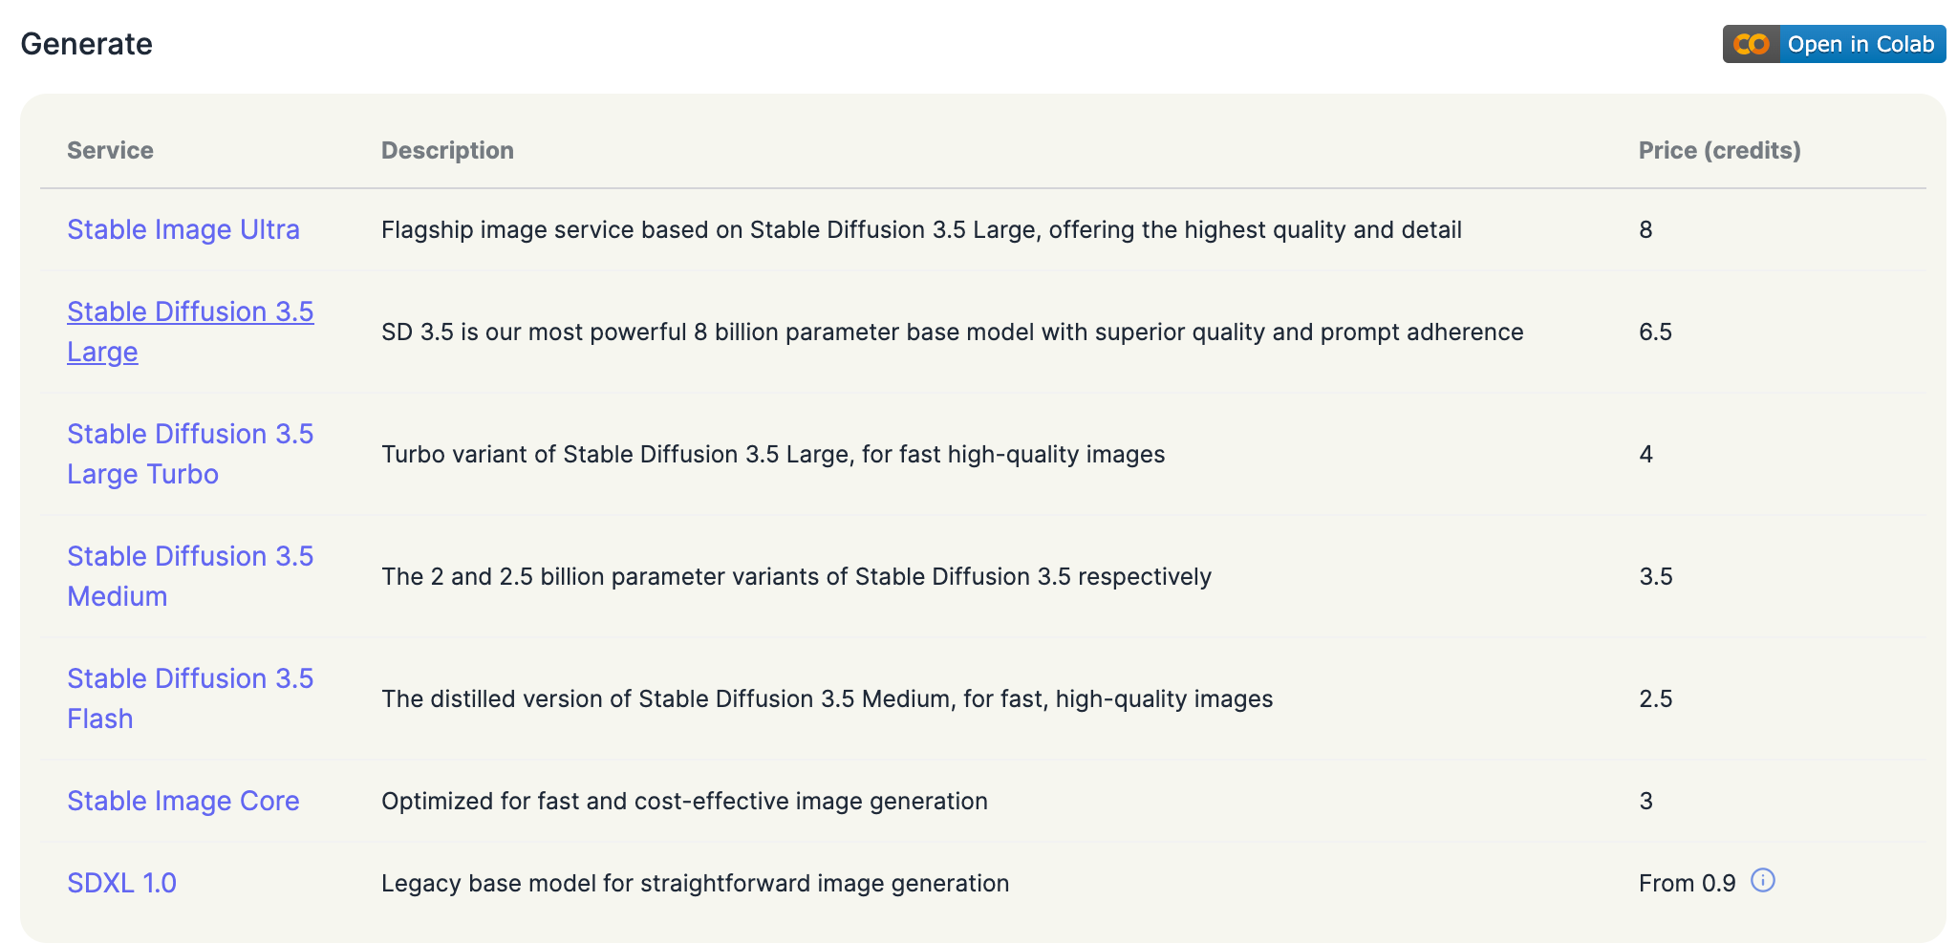Click the Service column header

click(x=110, y=150)
